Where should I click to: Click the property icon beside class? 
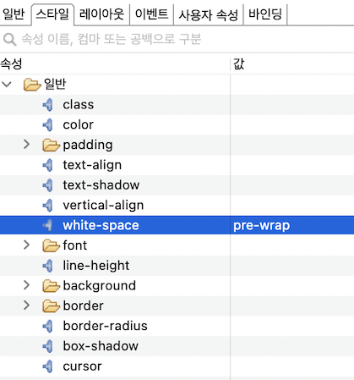click(x=47, y=105)
